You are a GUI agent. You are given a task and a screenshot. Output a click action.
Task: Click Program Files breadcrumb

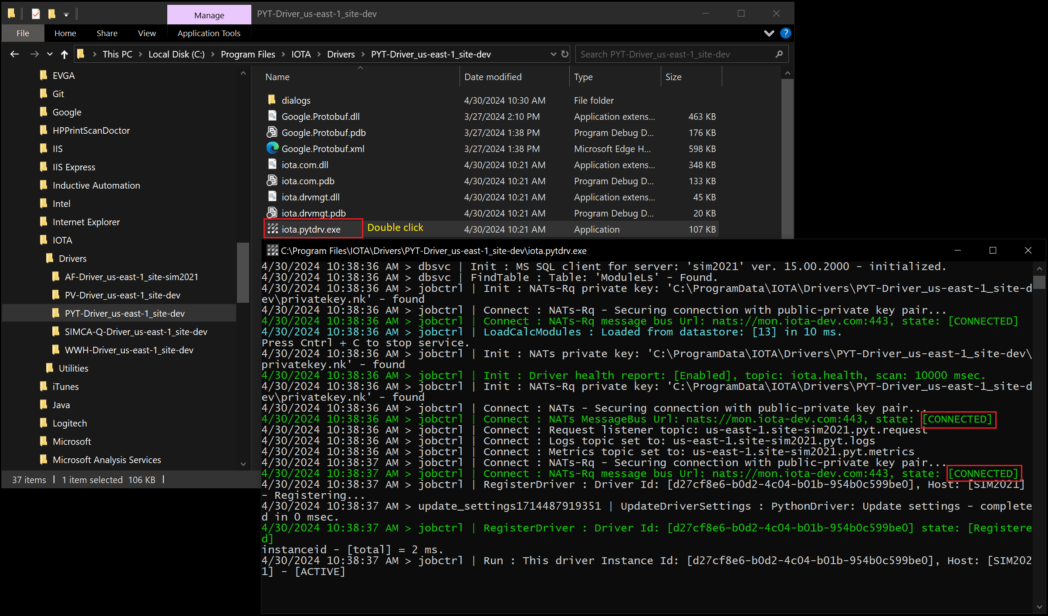[x=248, y=54]
